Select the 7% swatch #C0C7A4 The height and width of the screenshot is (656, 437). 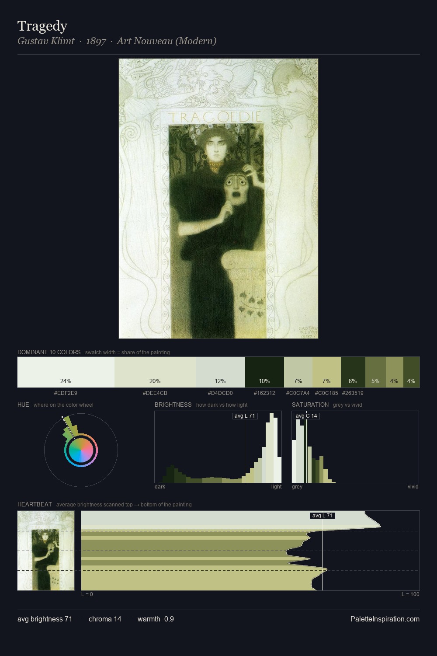tap(298, 372)
